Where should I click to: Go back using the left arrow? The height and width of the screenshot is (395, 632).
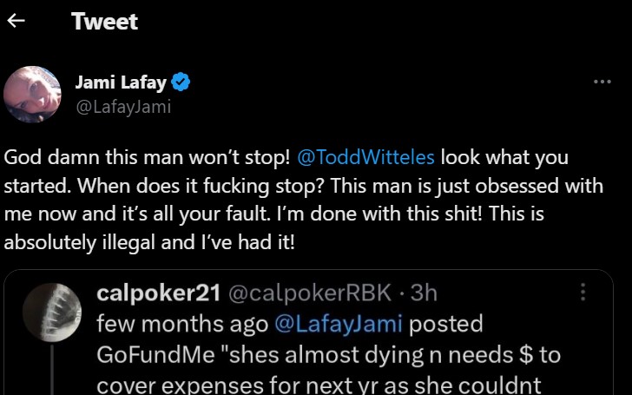point(16,22)
